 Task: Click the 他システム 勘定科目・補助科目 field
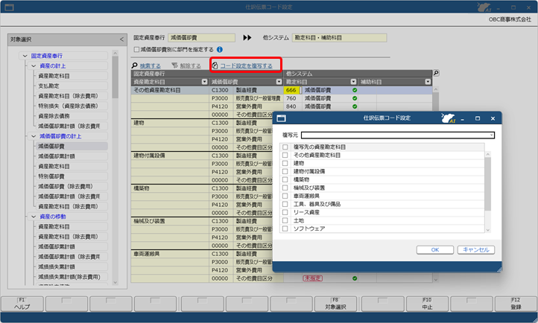[339, 38]
